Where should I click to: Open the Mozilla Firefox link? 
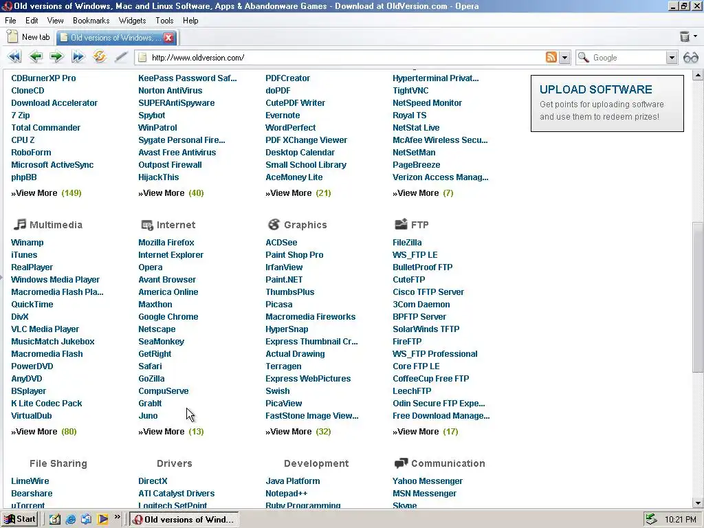pyautogui.click(x=166, y=243)
